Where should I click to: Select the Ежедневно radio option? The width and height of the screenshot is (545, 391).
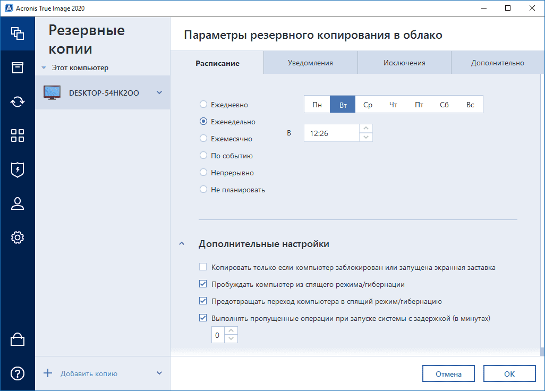click(203, 105)
